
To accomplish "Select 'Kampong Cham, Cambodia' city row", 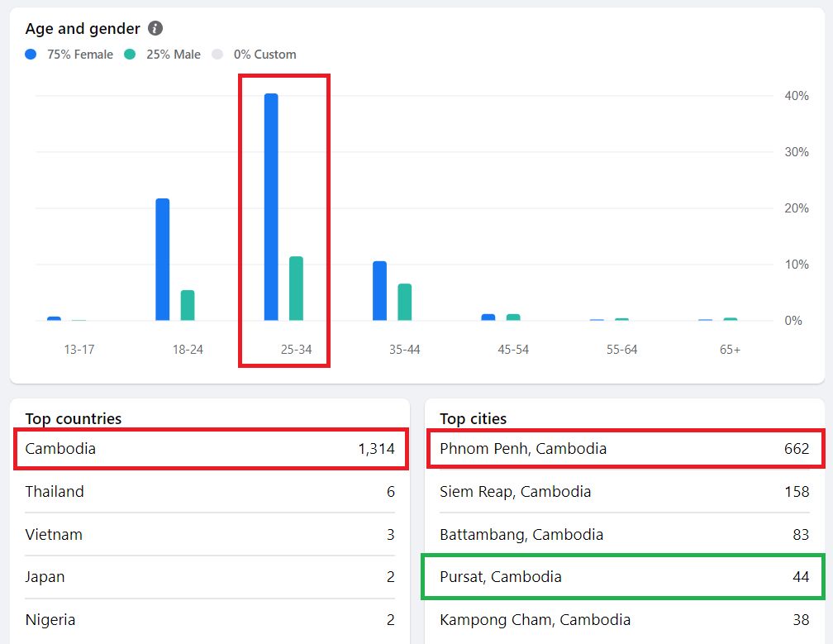I will point(625,619).
